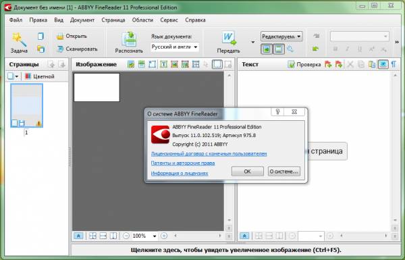
Task: Click the image pane vertical scrollbar
Action: click(x=229, y=148)
